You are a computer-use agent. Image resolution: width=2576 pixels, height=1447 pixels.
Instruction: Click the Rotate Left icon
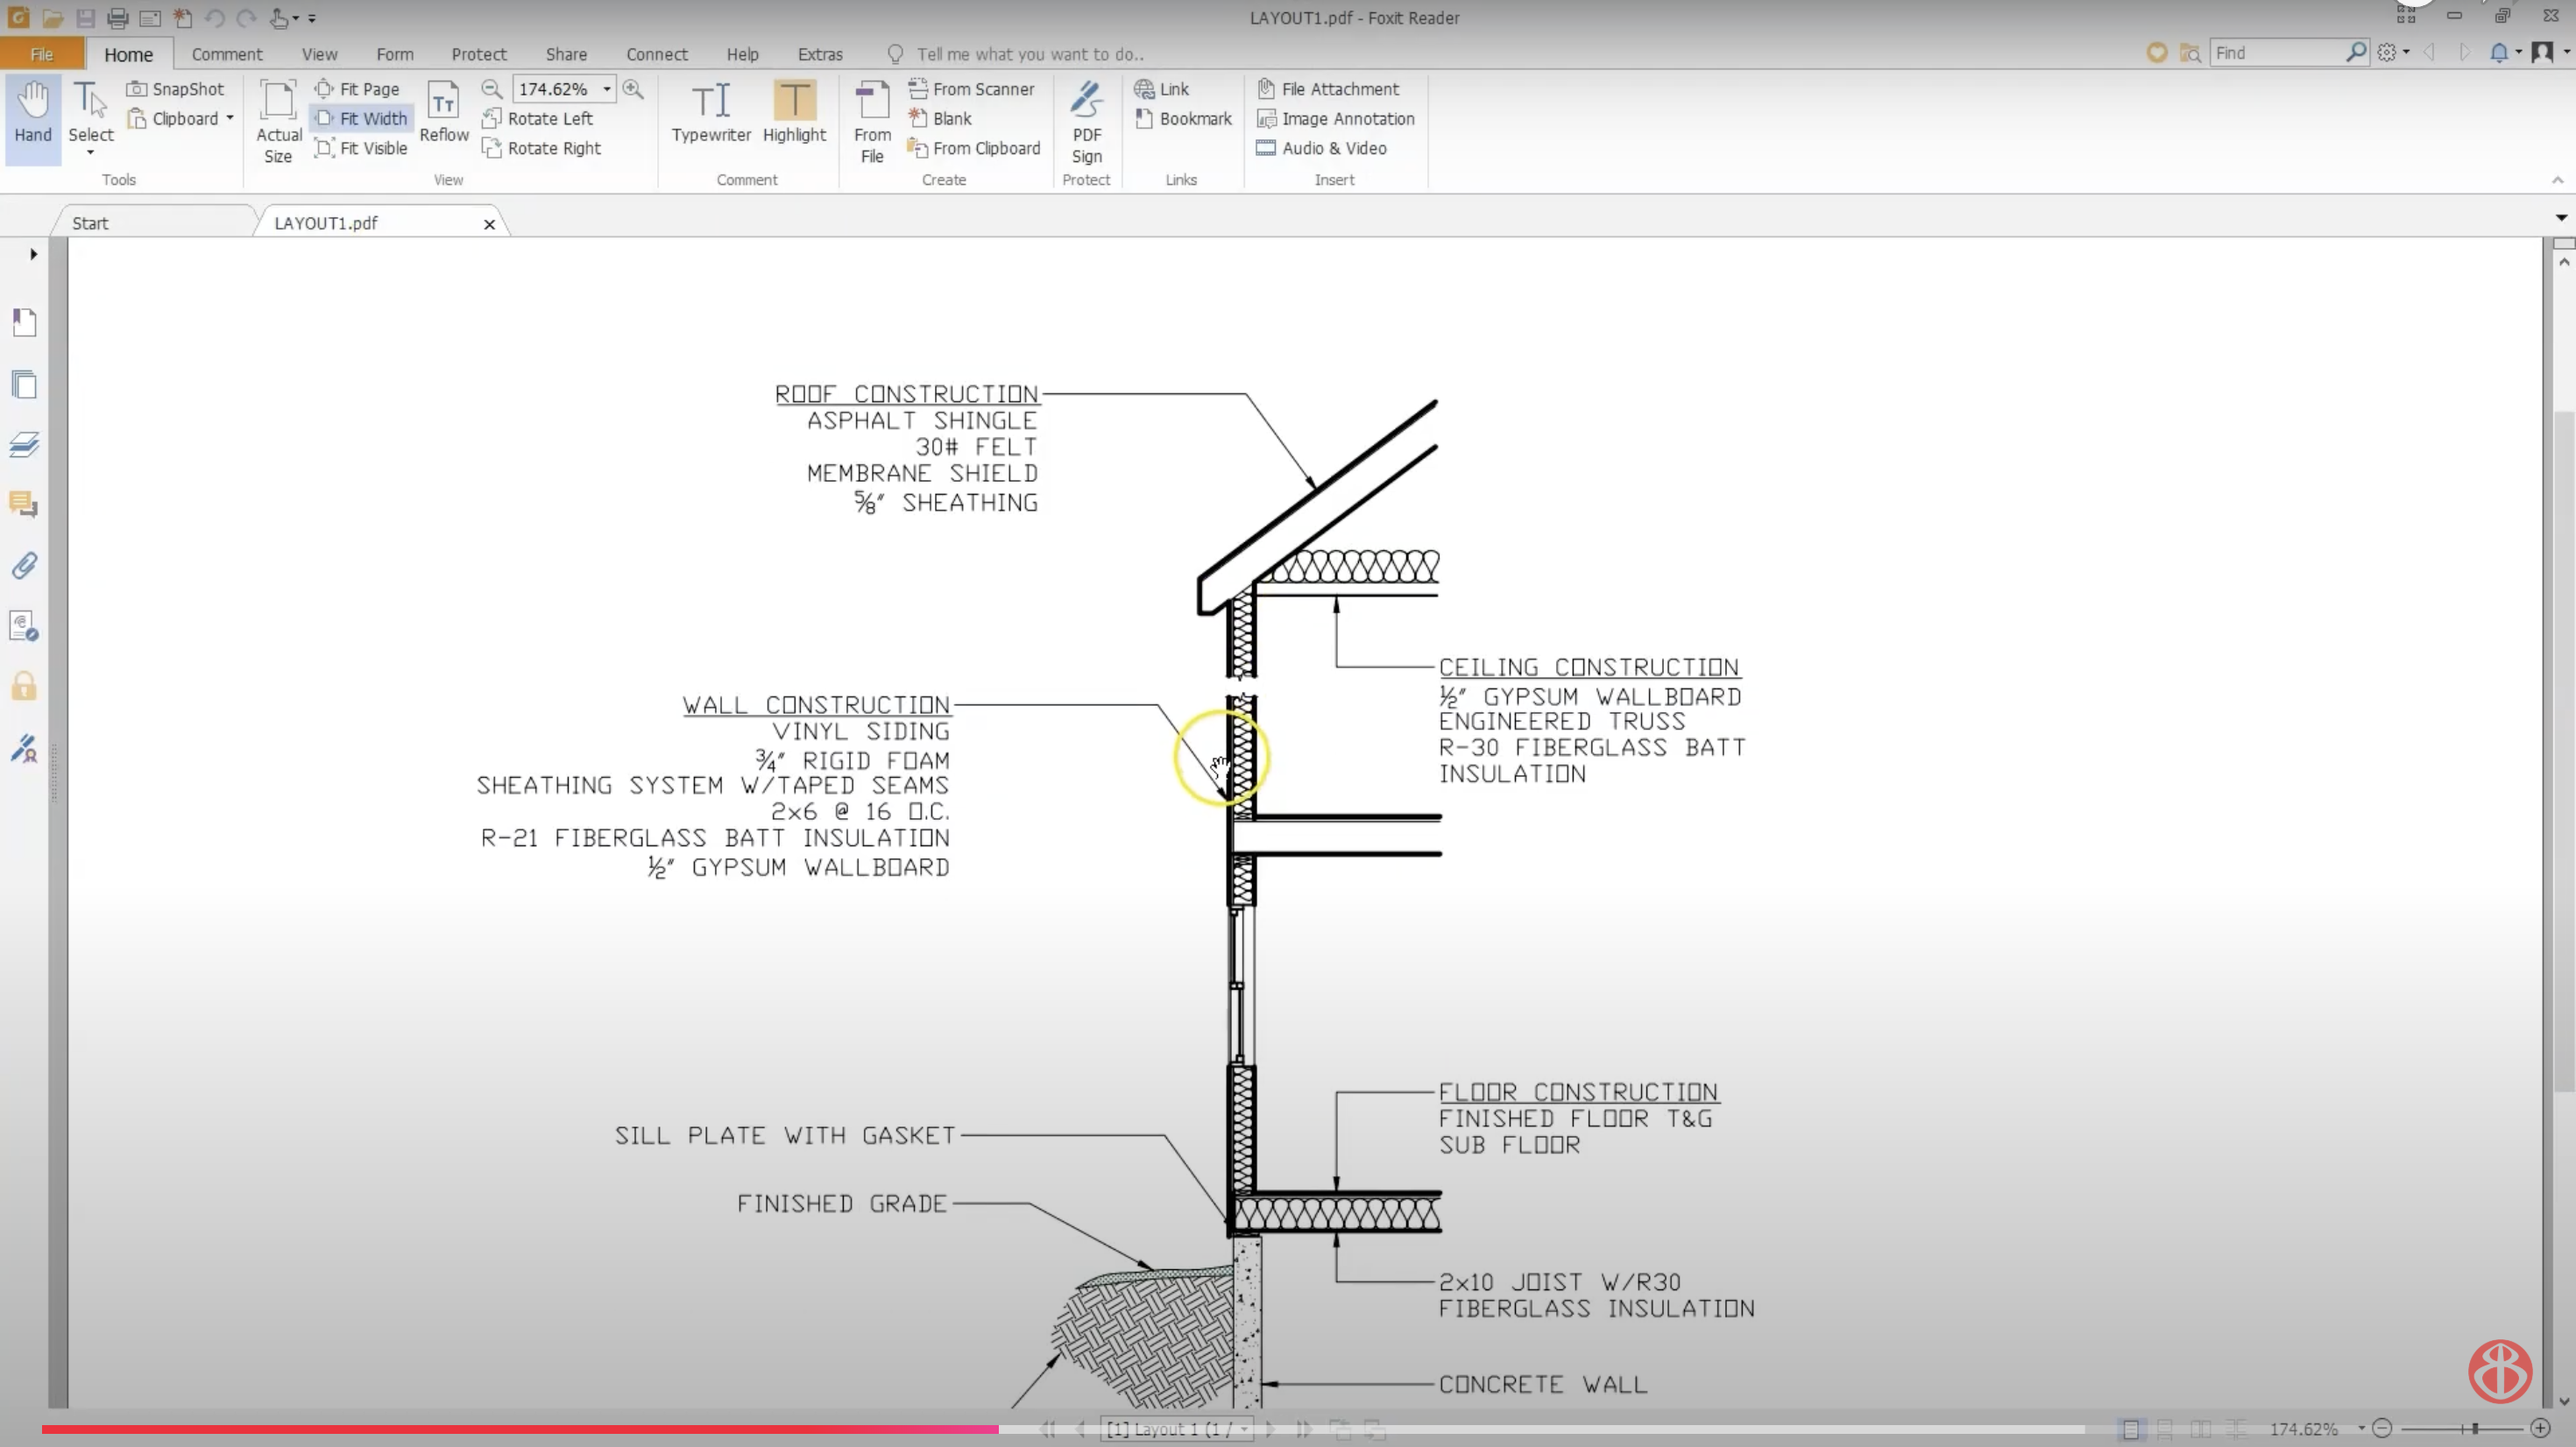(x=491, y=119)
